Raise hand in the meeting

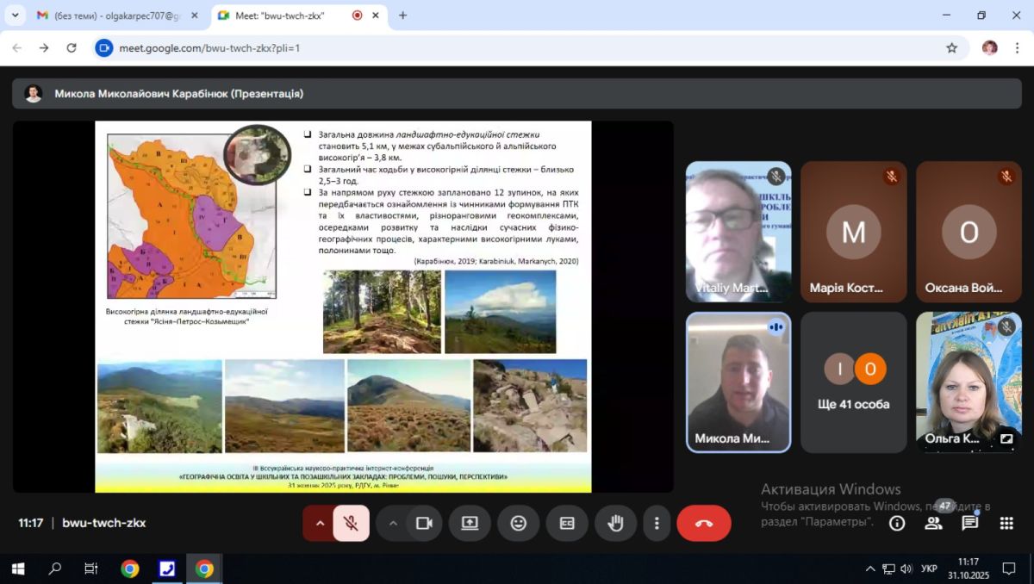[x=615, y=523]
